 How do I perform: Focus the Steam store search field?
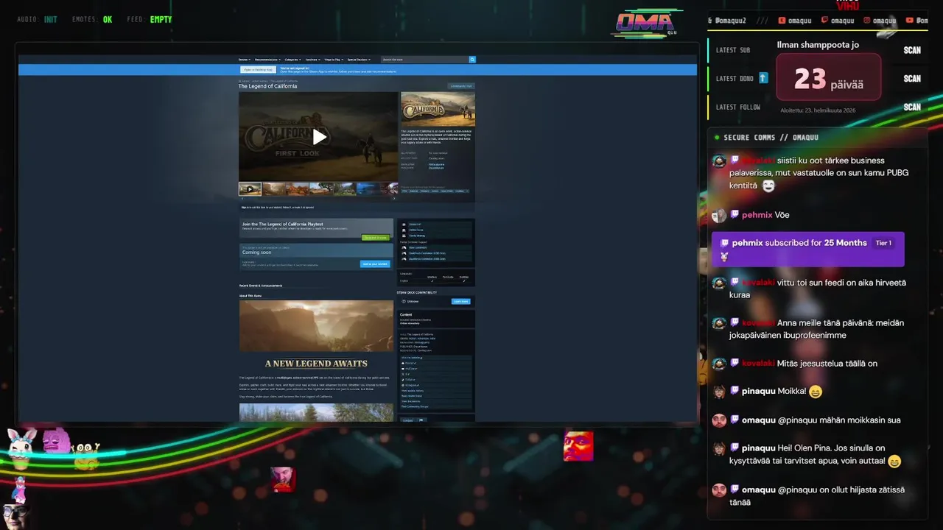coord(425,60)
